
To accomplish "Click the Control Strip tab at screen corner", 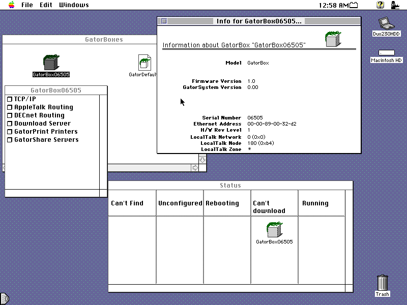I will pyautogui.click(x=5, y=299).
